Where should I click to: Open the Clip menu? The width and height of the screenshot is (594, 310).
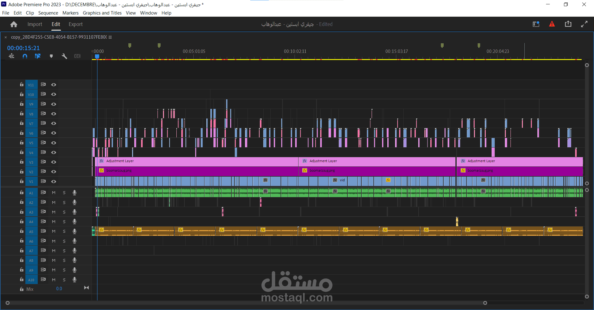(30, 13)
